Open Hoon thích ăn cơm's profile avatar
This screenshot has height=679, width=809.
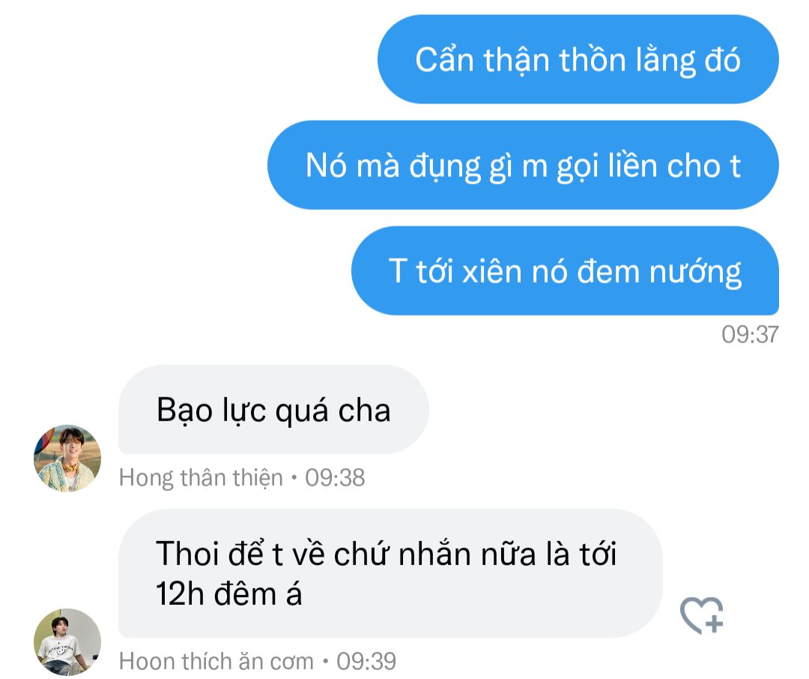[67, 642]
